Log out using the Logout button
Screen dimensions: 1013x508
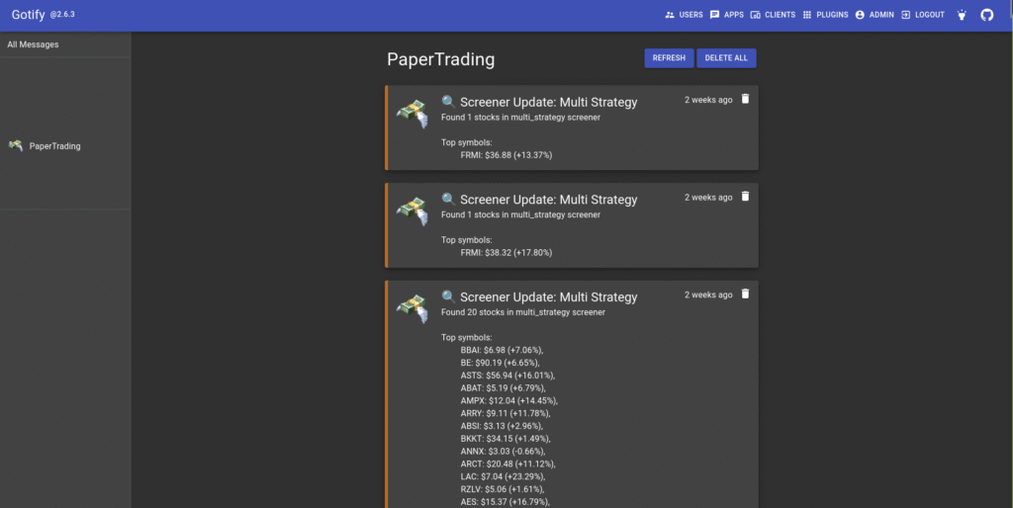922,15
